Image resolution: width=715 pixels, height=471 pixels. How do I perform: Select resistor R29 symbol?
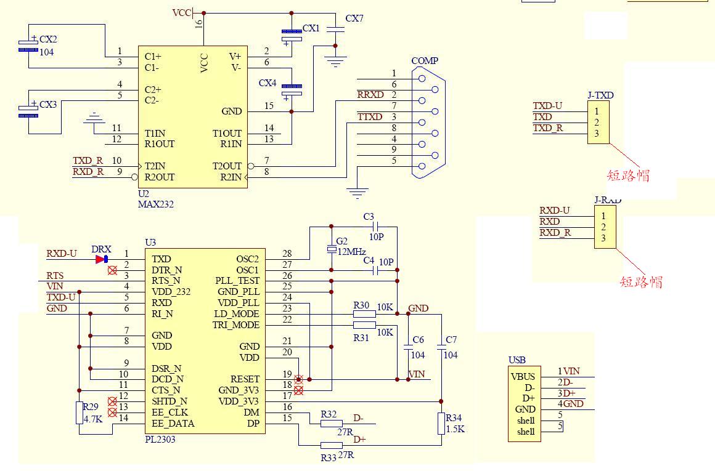pyautogui.click(x=80, y=413)
